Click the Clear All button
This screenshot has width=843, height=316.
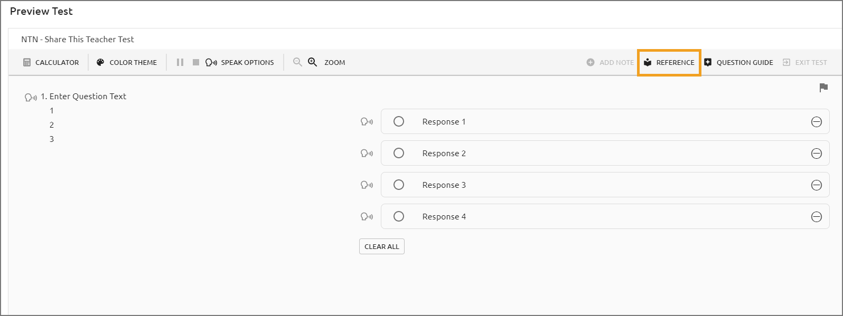point(382,246)
